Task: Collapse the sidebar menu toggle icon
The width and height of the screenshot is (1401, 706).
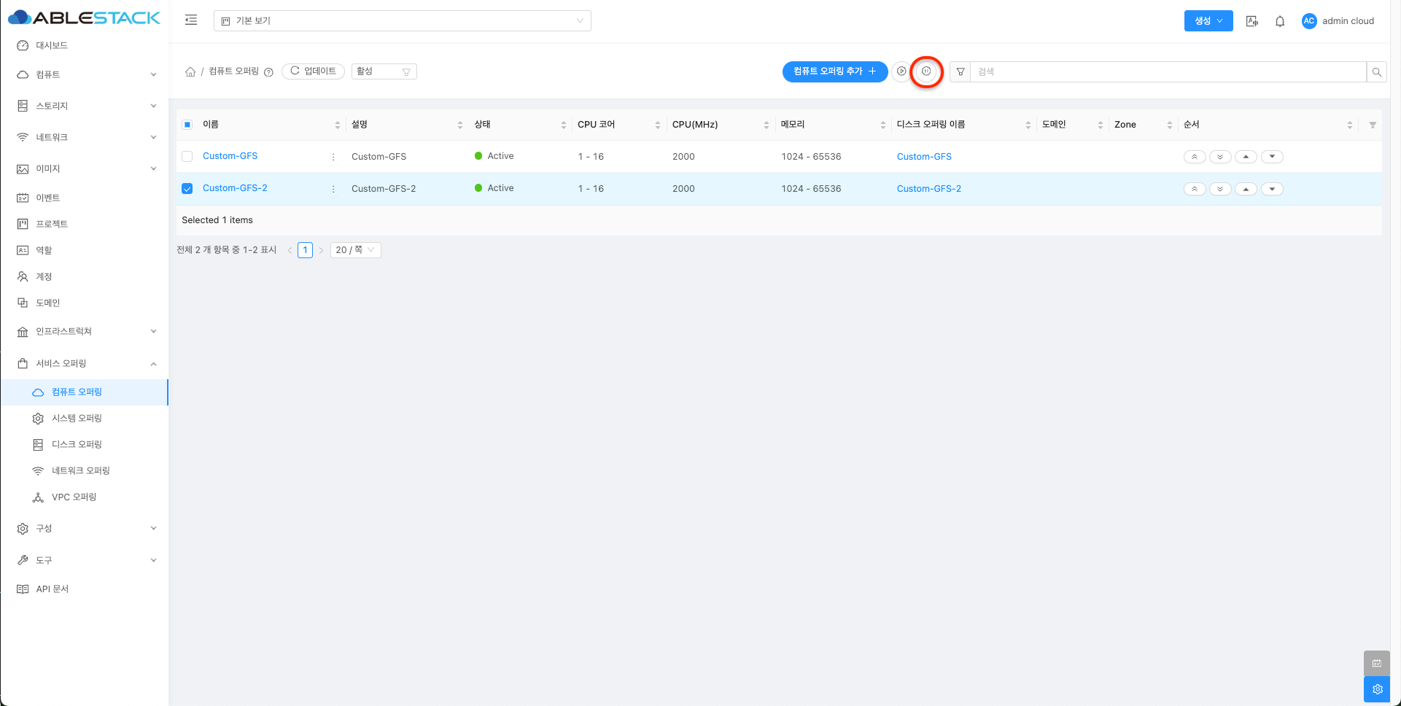Action: tap(191, 20)
